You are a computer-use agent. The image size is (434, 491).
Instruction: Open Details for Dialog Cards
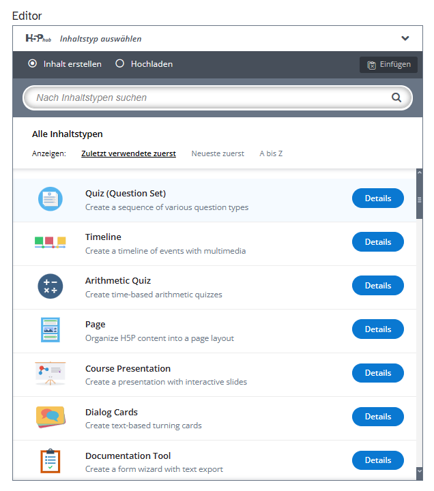(378, 417)
